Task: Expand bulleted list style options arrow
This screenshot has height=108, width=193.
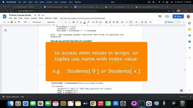Action: 133,22
